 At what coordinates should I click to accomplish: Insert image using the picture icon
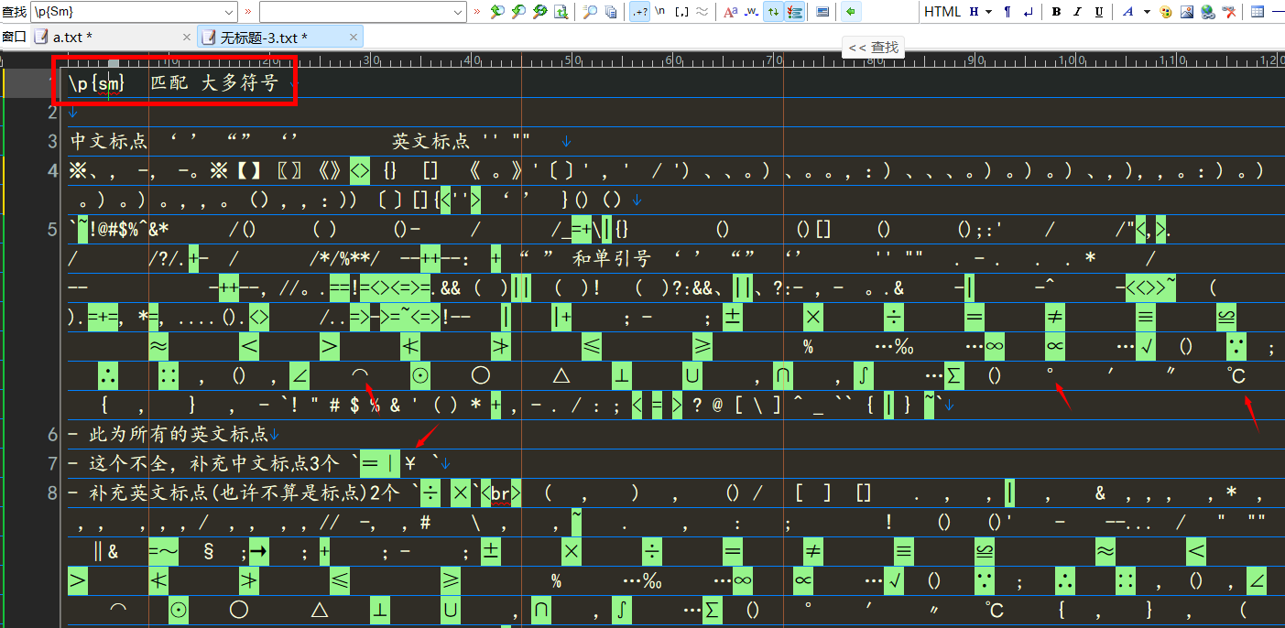pyautogui.click(x=1187, y=12)
